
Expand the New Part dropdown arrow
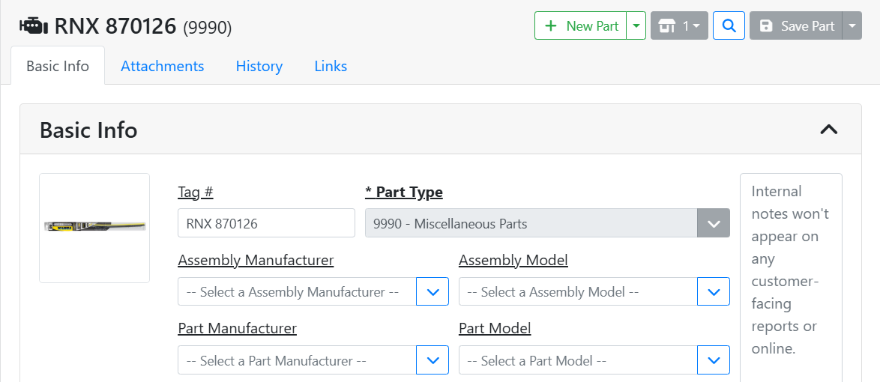[636, 25]
